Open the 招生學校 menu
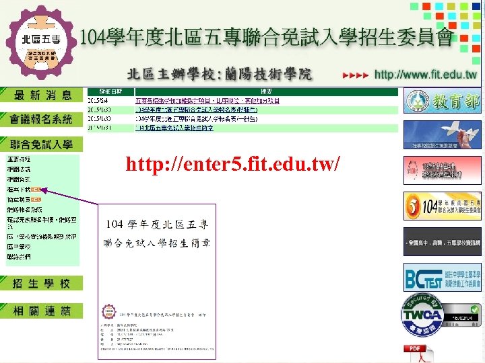 coord(42,283)
